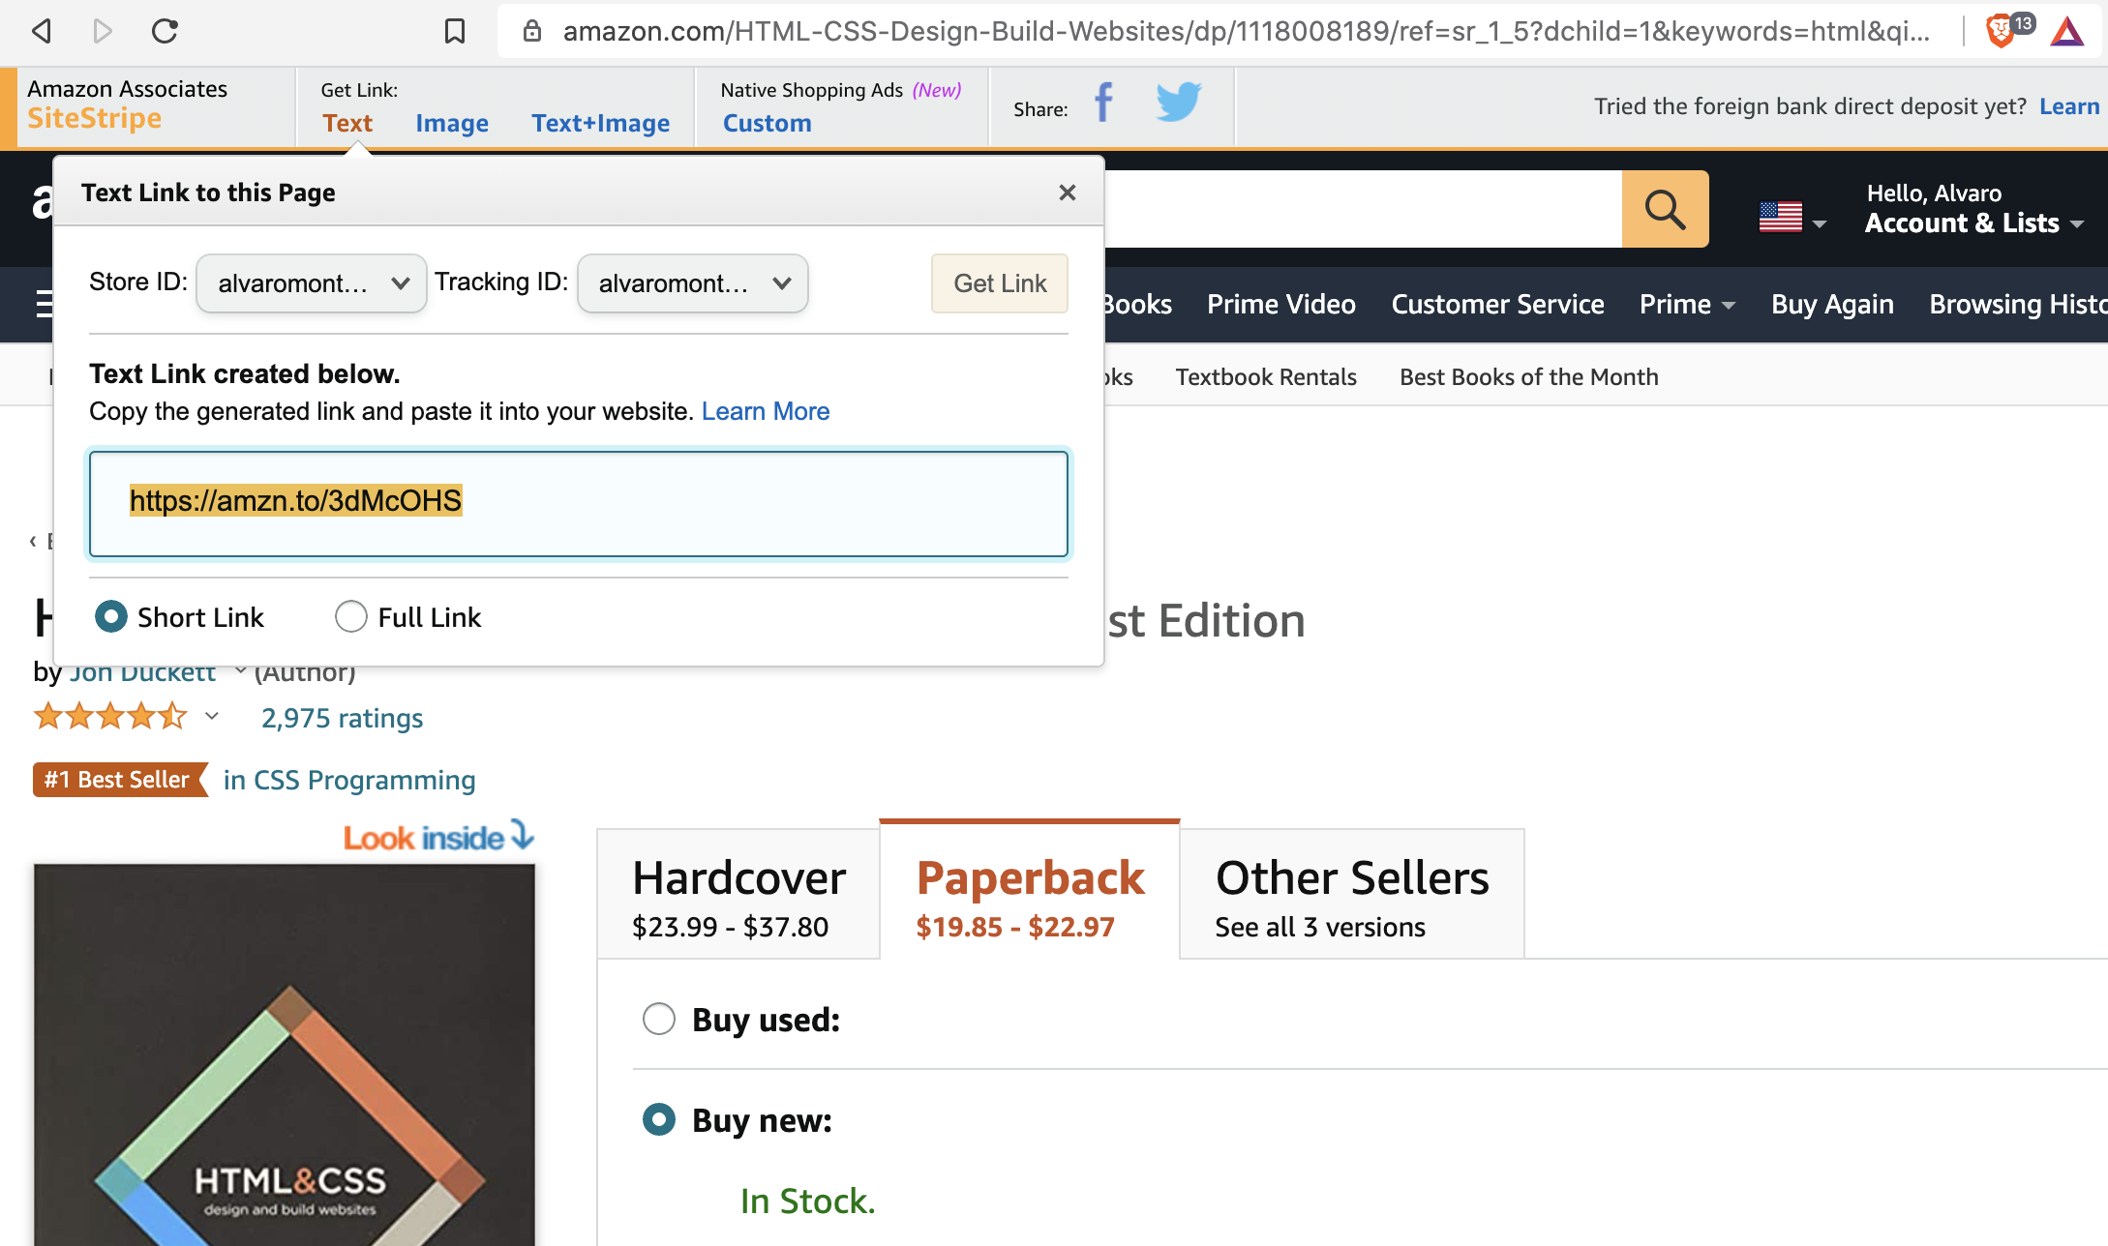Open the Tracking ID dropdown
Viewport: 2108px width, 1246px height.
tap(692, 283)
